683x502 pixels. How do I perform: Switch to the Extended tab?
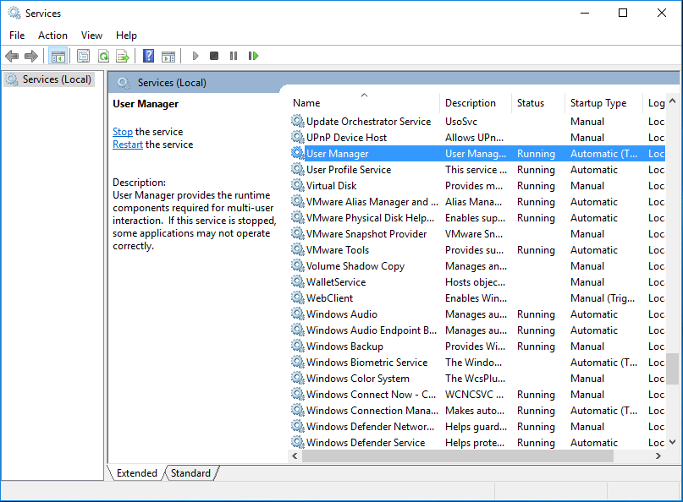point(136,473)
